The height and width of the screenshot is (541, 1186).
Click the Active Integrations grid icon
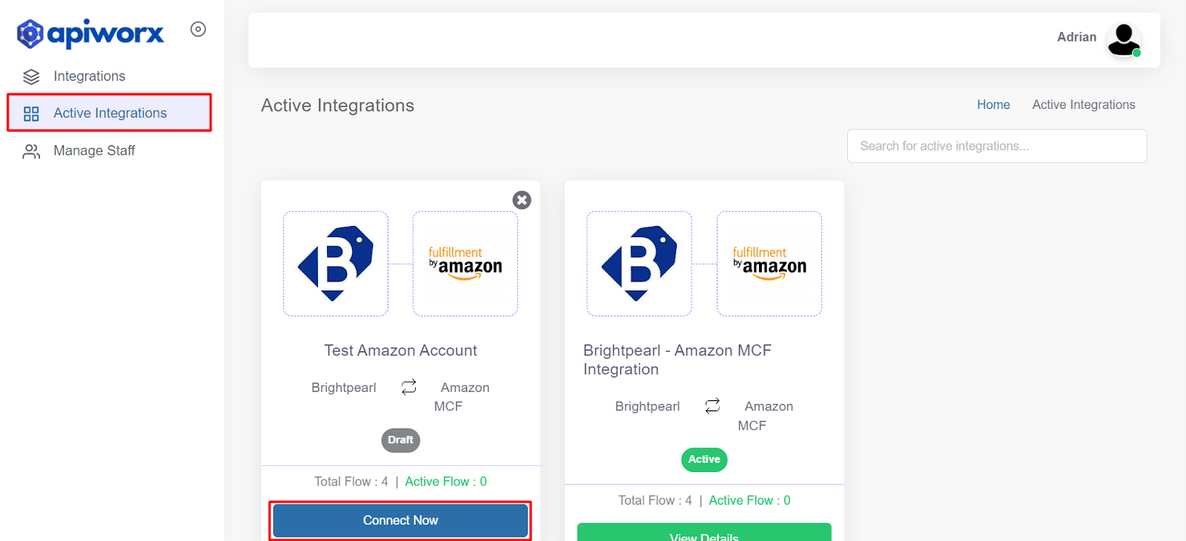point(31,113)
